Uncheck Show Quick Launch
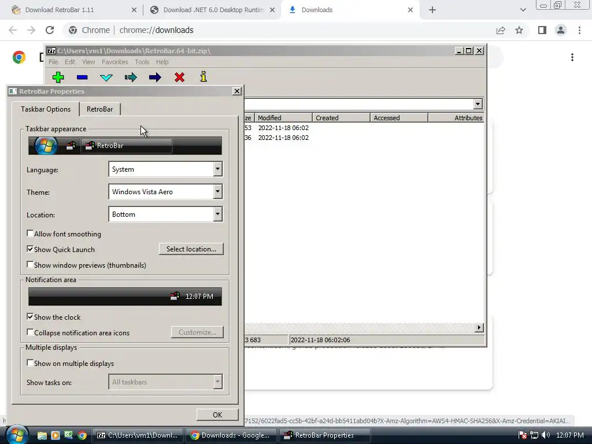 (x=30, y=249)
